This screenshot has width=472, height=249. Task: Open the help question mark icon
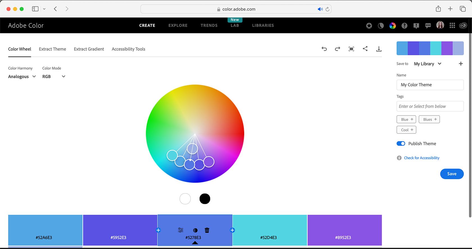coord(404,26)
